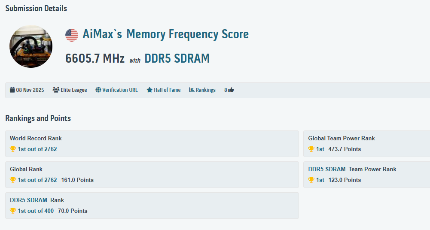Open the Elite League link
Screen dimensions: 430x230
[73, 90]
